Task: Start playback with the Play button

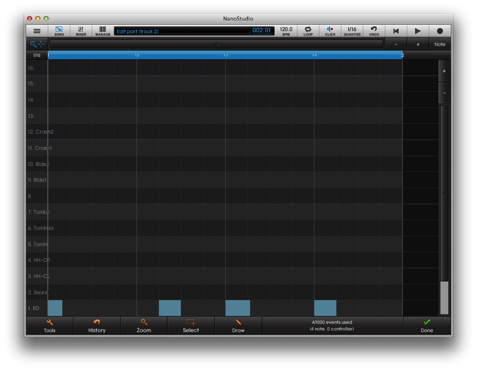Action: (x=418, y=31)
